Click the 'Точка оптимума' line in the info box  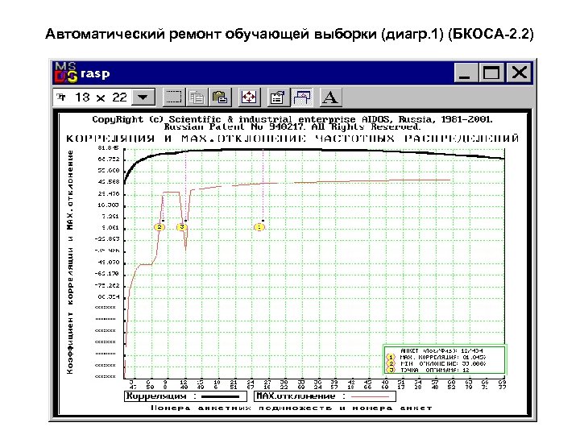pyautogui.click(x=435, y=370)
